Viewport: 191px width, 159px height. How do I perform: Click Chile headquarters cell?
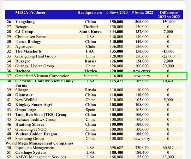(90, 47)
